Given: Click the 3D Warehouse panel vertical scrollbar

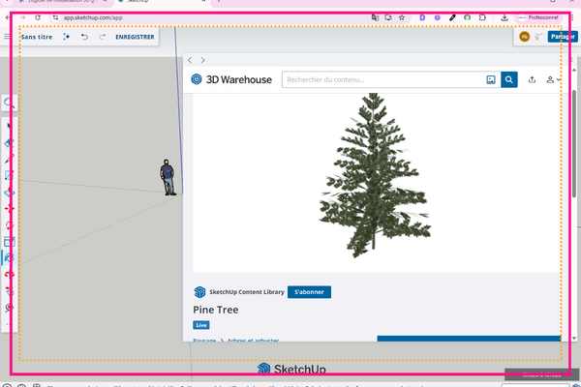Looking at the screenshot, I should [x=574, y=144].
